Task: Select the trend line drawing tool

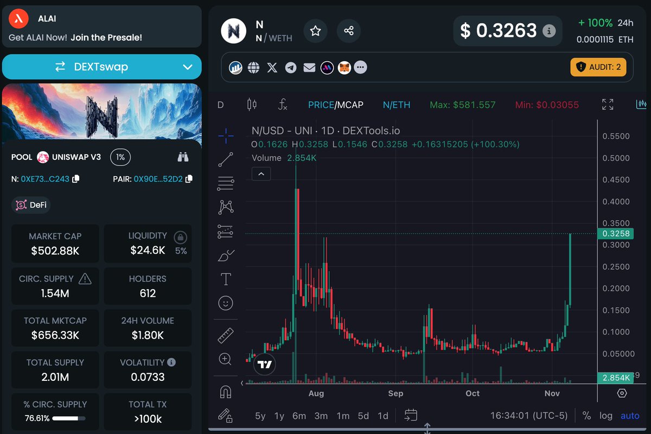Action: tap(226, 160)
